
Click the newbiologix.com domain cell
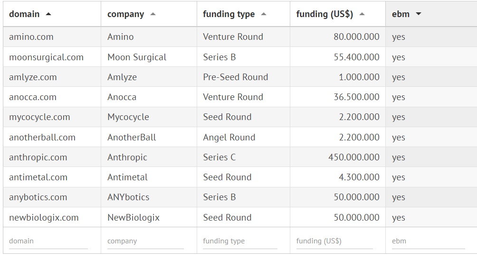pyautogui.click(x=44, y=218)
